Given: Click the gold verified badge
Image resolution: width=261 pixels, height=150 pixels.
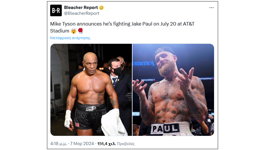Looking at the screenshot, I should pyautogui.click(x=102, y=8).
